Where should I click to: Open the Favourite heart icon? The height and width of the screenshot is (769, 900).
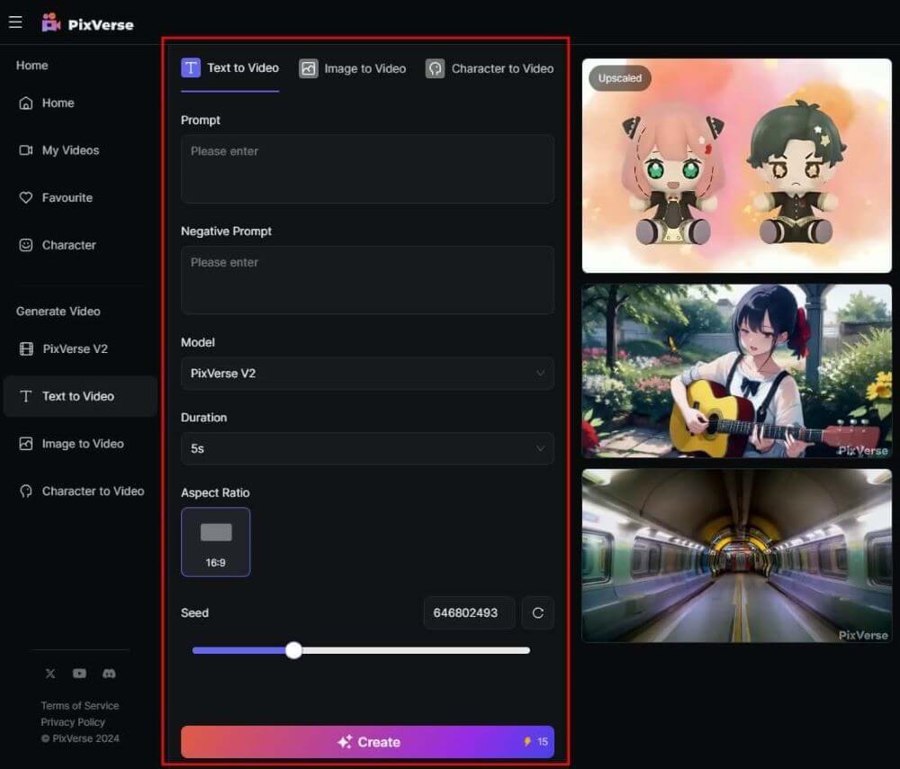(27, 197)
